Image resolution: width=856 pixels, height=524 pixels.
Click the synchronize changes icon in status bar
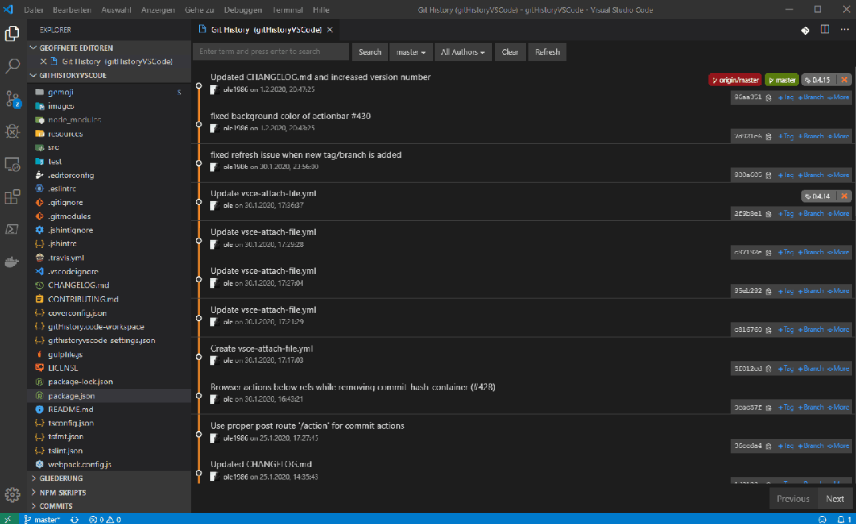coord(75,519)
